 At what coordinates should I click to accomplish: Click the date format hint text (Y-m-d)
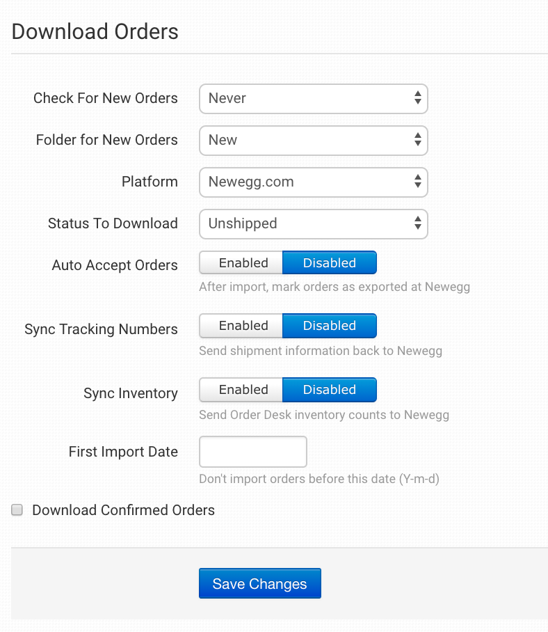click(x=319, y=479)
